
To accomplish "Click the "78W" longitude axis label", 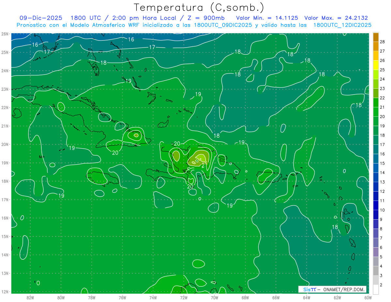I will click(x=92, y=297).
